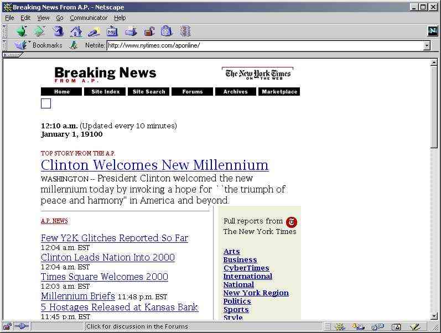Click the vertical scrollbar up arrow
The height and width of the screenshot is (333, 441).
click(x=434, y=63)
